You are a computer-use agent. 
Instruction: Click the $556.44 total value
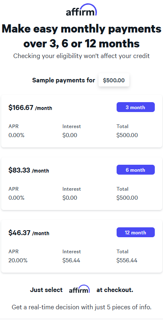pos(127,260)
